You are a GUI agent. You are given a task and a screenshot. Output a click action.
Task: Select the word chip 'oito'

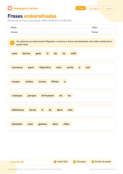pyautogui.click(x=70, y=110)
